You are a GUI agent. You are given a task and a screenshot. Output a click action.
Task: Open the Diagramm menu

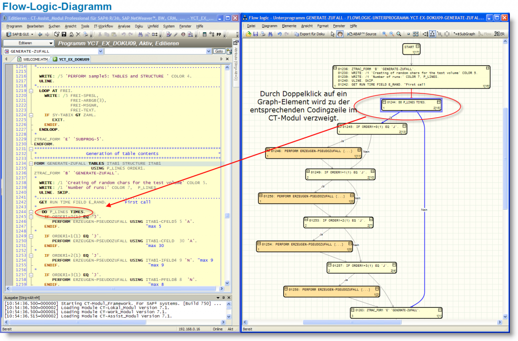(x=270, y=26)
